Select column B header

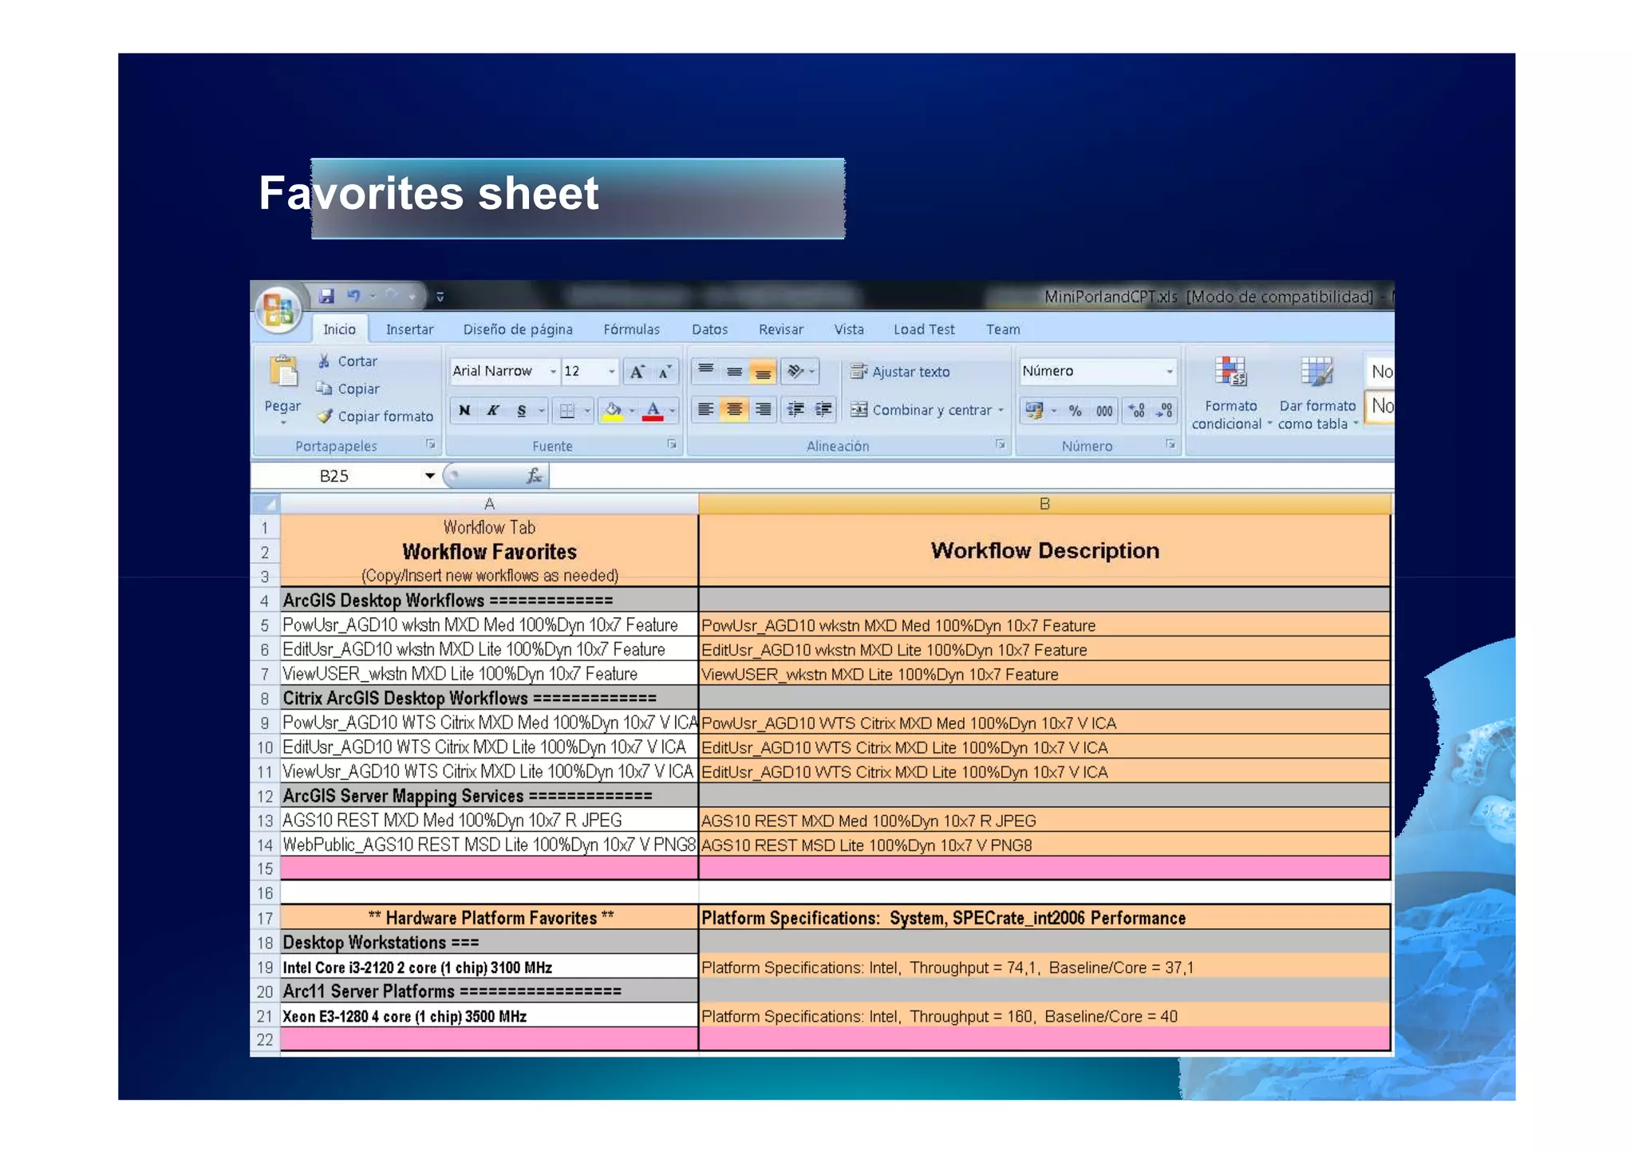1044,504
